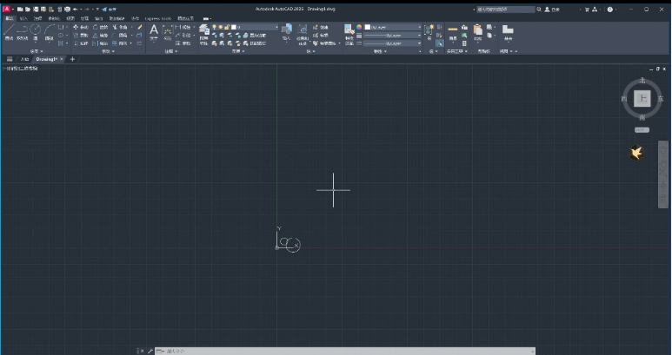
Task: Click the Insert block icon
Action: pyautogui.click(x=287, y=32)
